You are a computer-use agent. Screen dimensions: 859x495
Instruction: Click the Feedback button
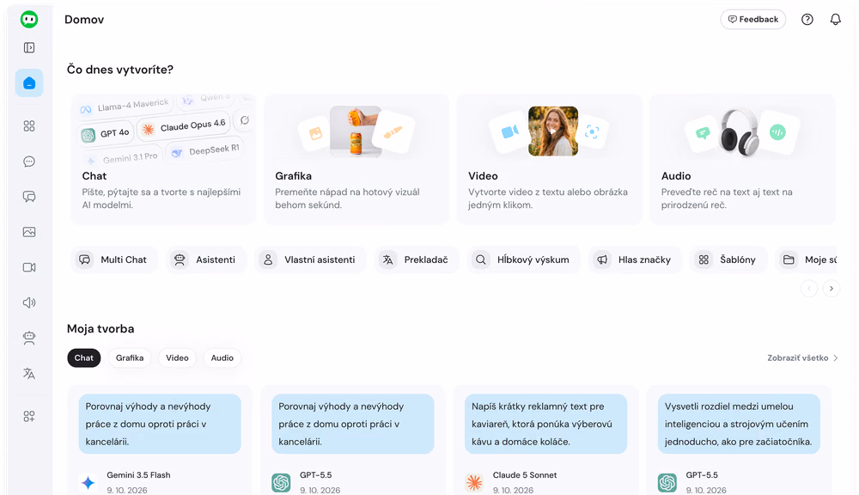[752, 19]
